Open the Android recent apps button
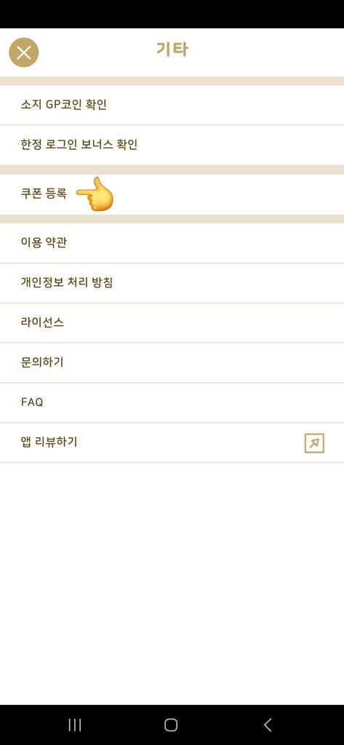 [75, 725]
